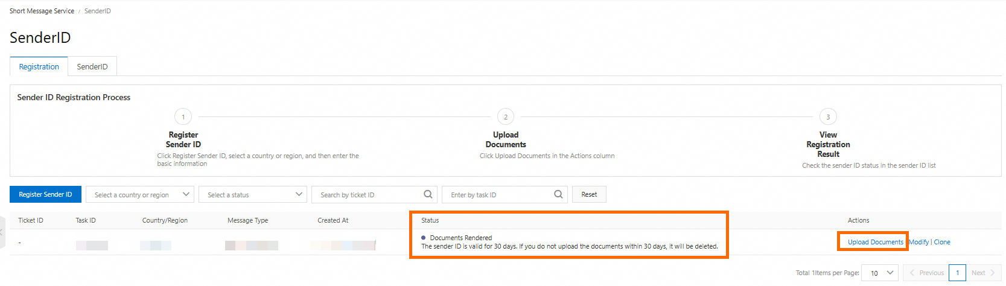This screenshot has height=286, width=1006.
Task: Click the Reset button
Action: click(x=589, y=194)
